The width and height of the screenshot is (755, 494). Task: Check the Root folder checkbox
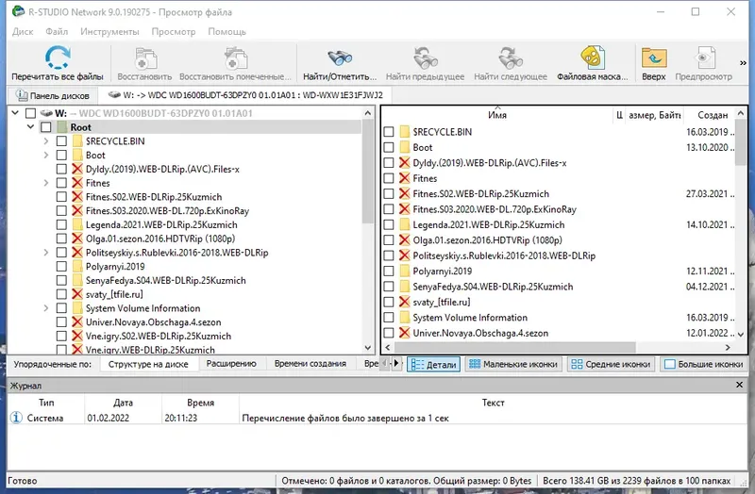46,127
